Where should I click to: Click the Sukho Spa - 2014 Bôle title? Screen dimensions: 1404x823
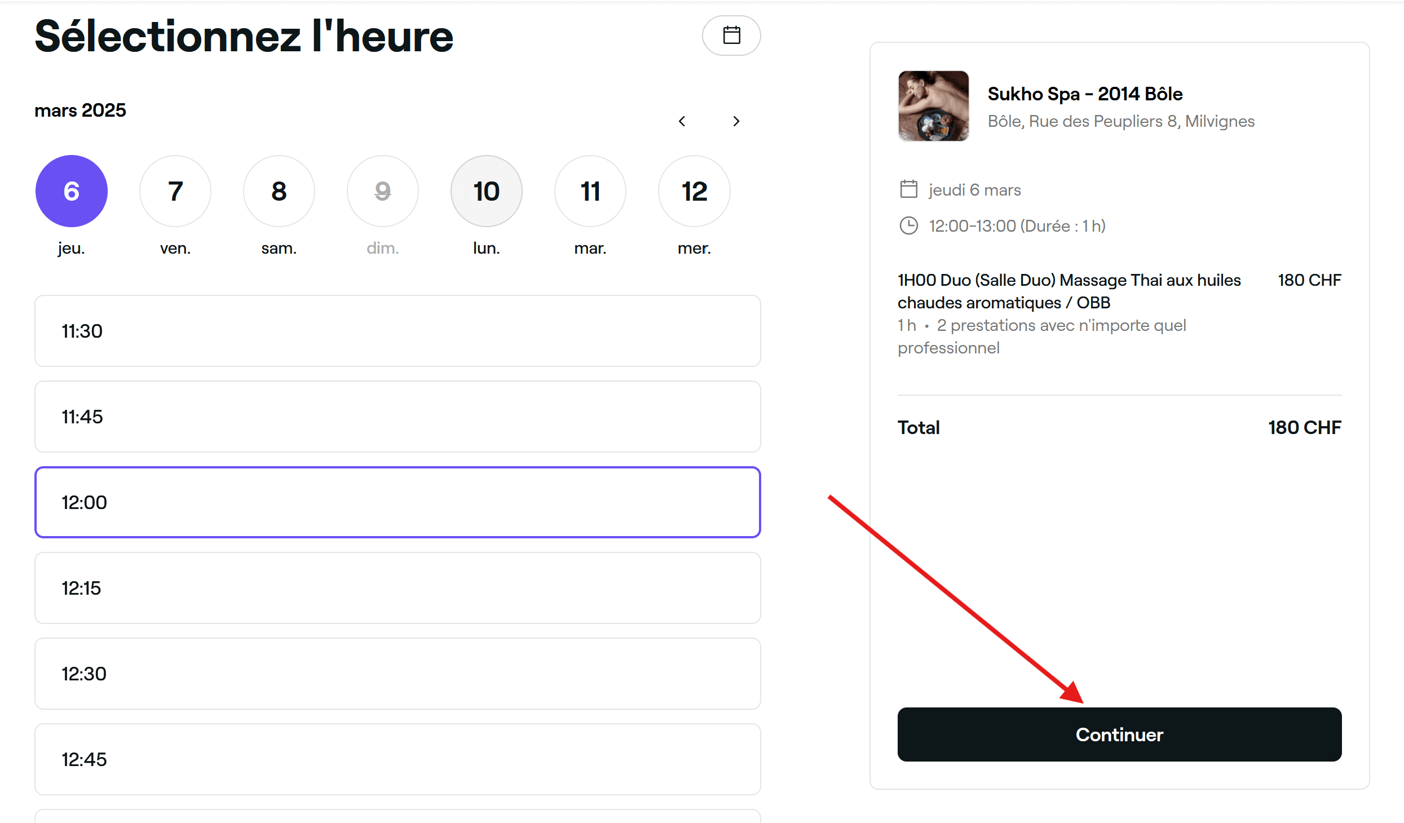[x=1085, y=94]
